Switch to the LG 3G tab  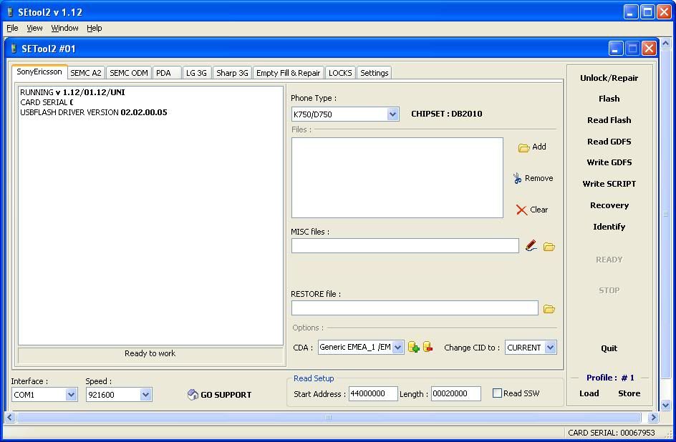click(197, 73)
